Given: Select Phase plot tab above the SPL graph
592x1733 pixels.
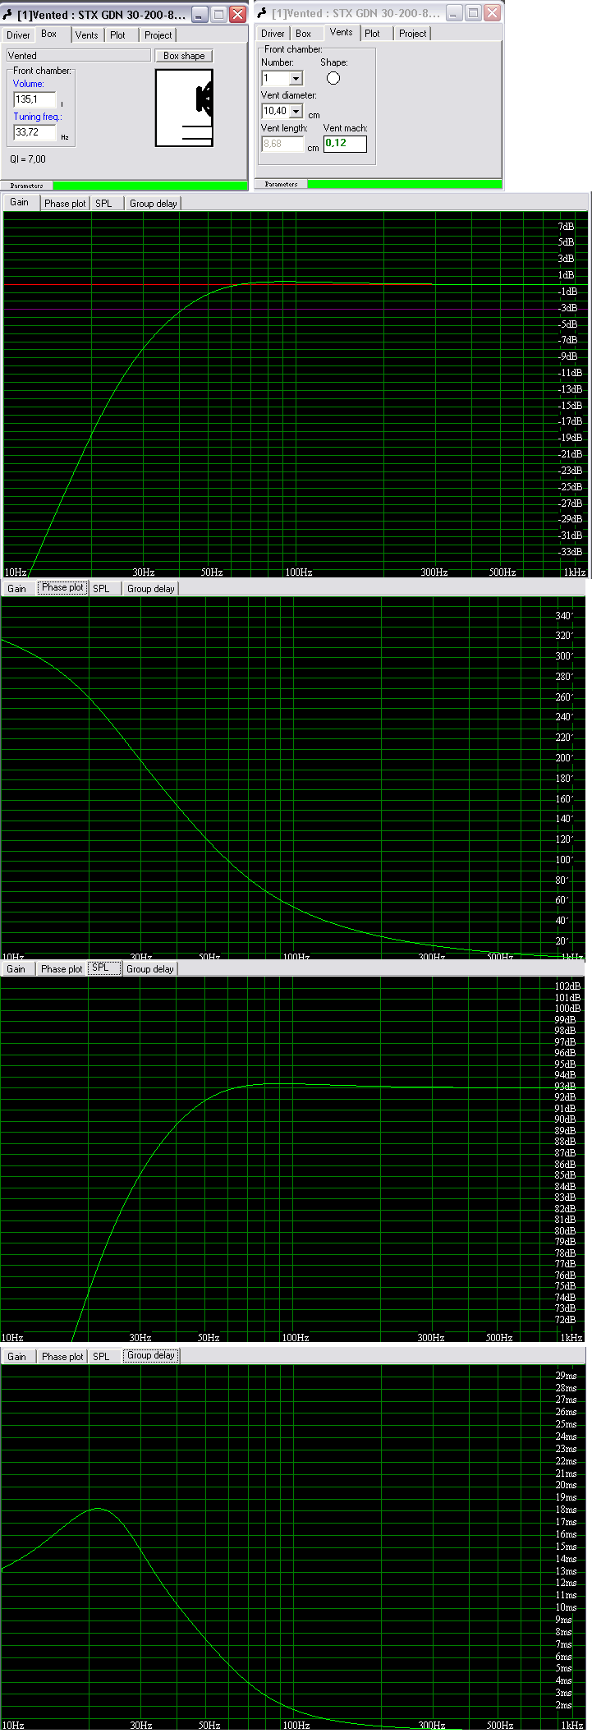Looking at the screenshot, I should click(62, 969).
